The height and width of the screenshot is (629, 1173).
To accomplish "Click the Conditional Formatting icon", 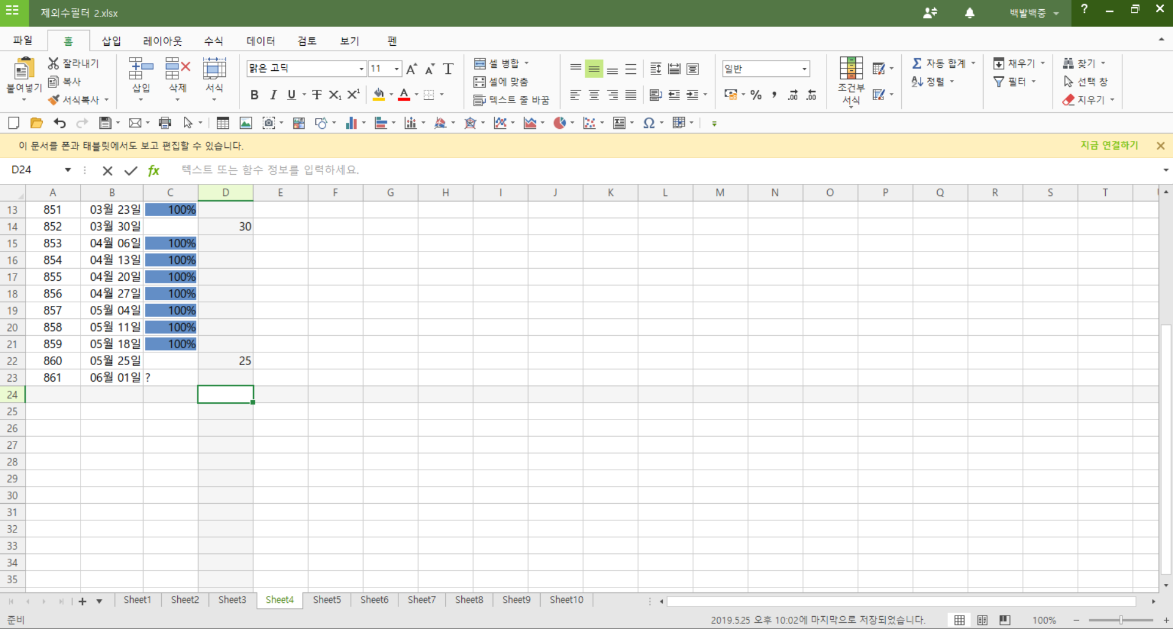I will (x=850, y=68).
